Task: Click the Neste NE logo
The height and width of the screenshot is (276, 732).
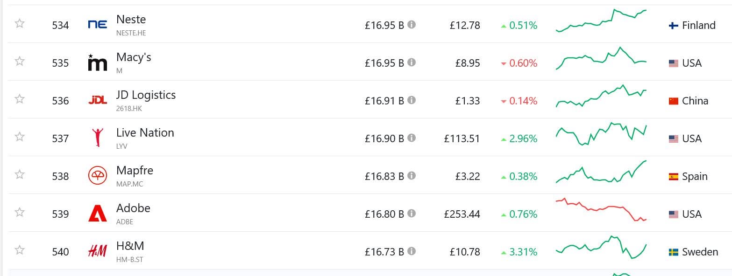Action: click(97, 25)
